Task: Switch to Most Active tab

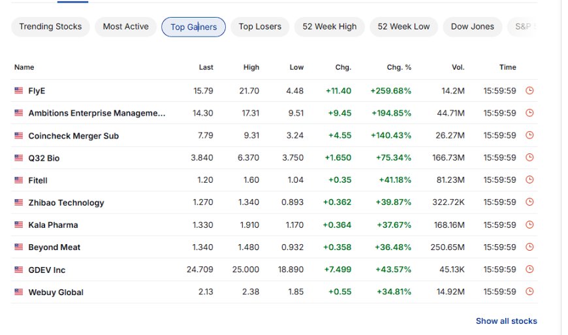Action: tap(126, 27)
